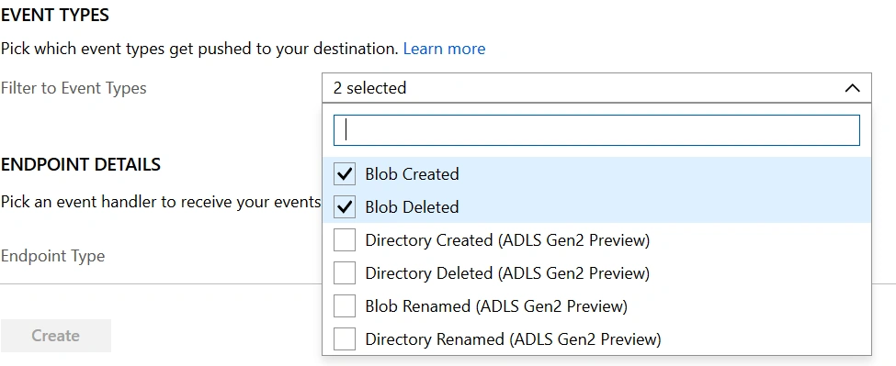Uncheck the Blob Deleted checkbox
Screen dimensions: 896x366
pos(345,207)
